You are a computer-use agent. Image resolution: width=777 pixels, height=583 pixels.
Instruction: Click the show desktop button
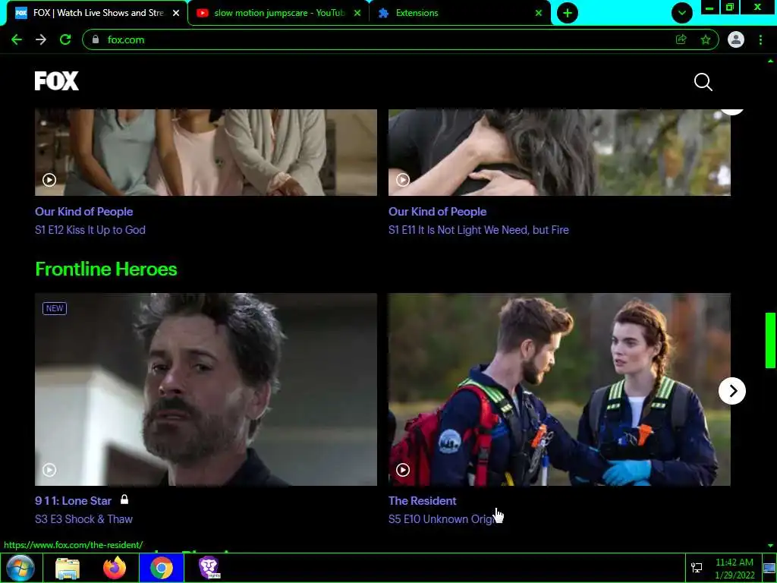(769, 568)
